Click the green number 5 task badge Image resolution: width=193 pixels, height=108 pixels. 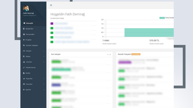click(52, 42)
